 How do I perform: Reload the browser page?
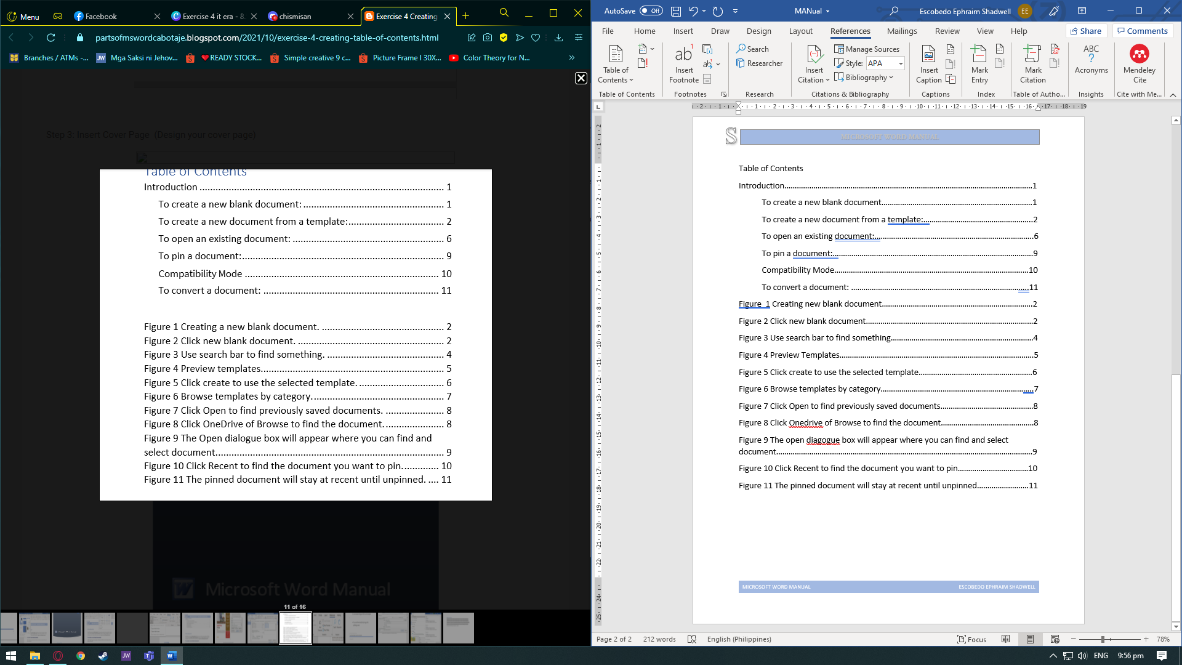(x=50, y=38)
